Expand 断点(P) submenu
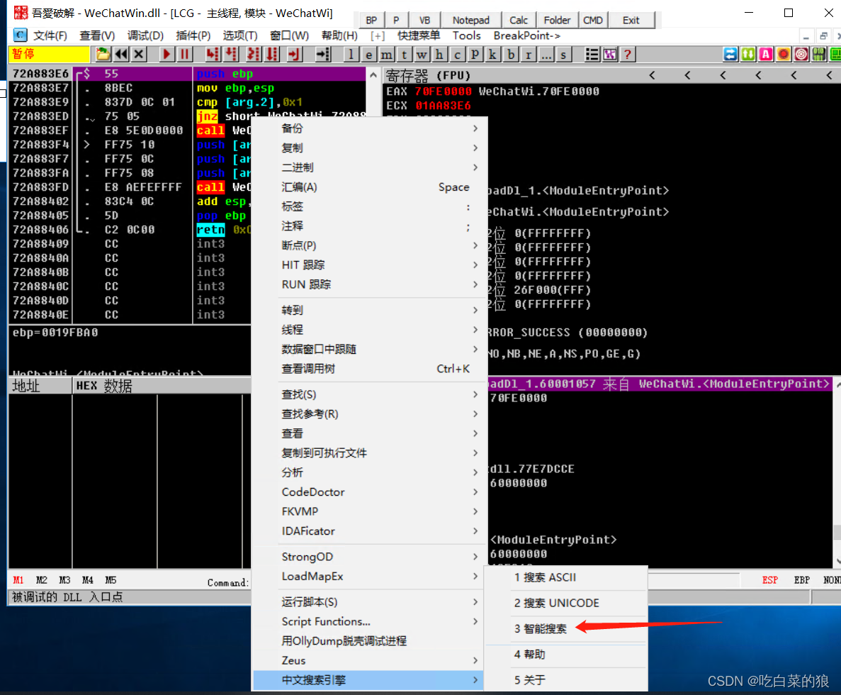841x695 pixels. click(369, 245)
